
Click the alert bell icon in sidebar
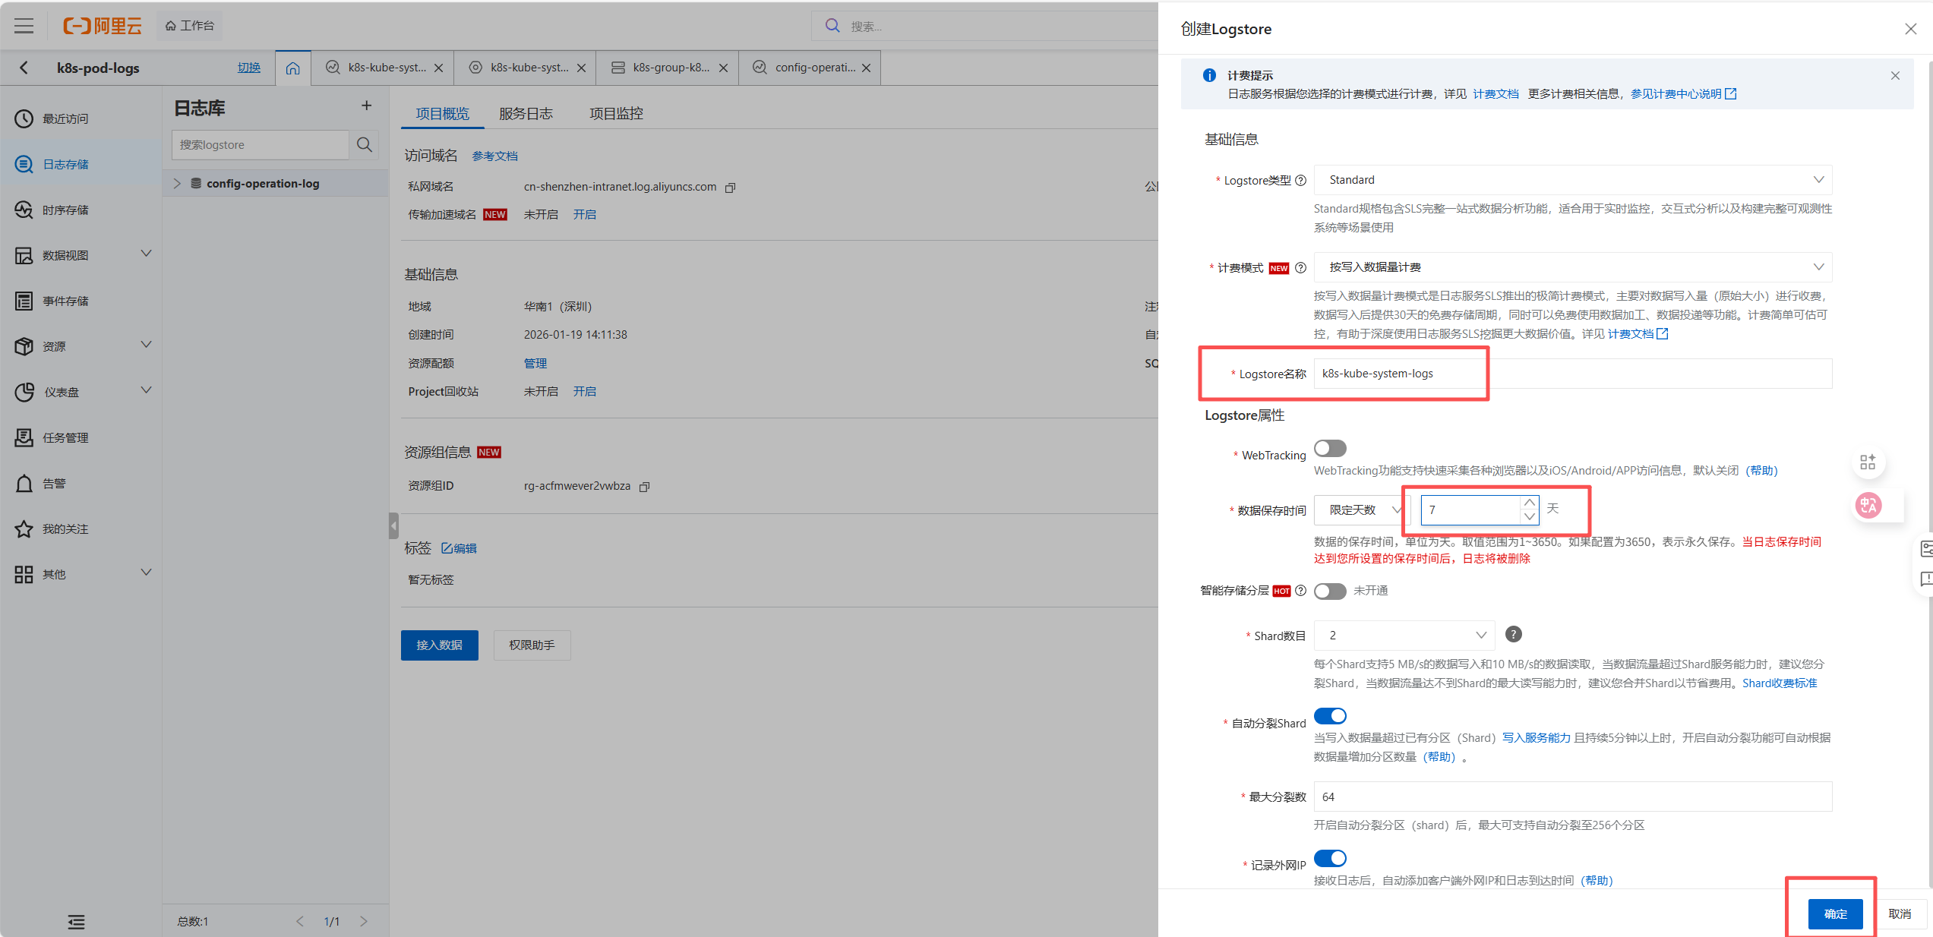24,484
